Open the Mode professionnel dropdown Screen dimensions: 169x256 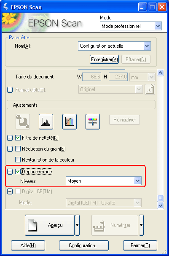pyautogui.click(x=131, y=26)
